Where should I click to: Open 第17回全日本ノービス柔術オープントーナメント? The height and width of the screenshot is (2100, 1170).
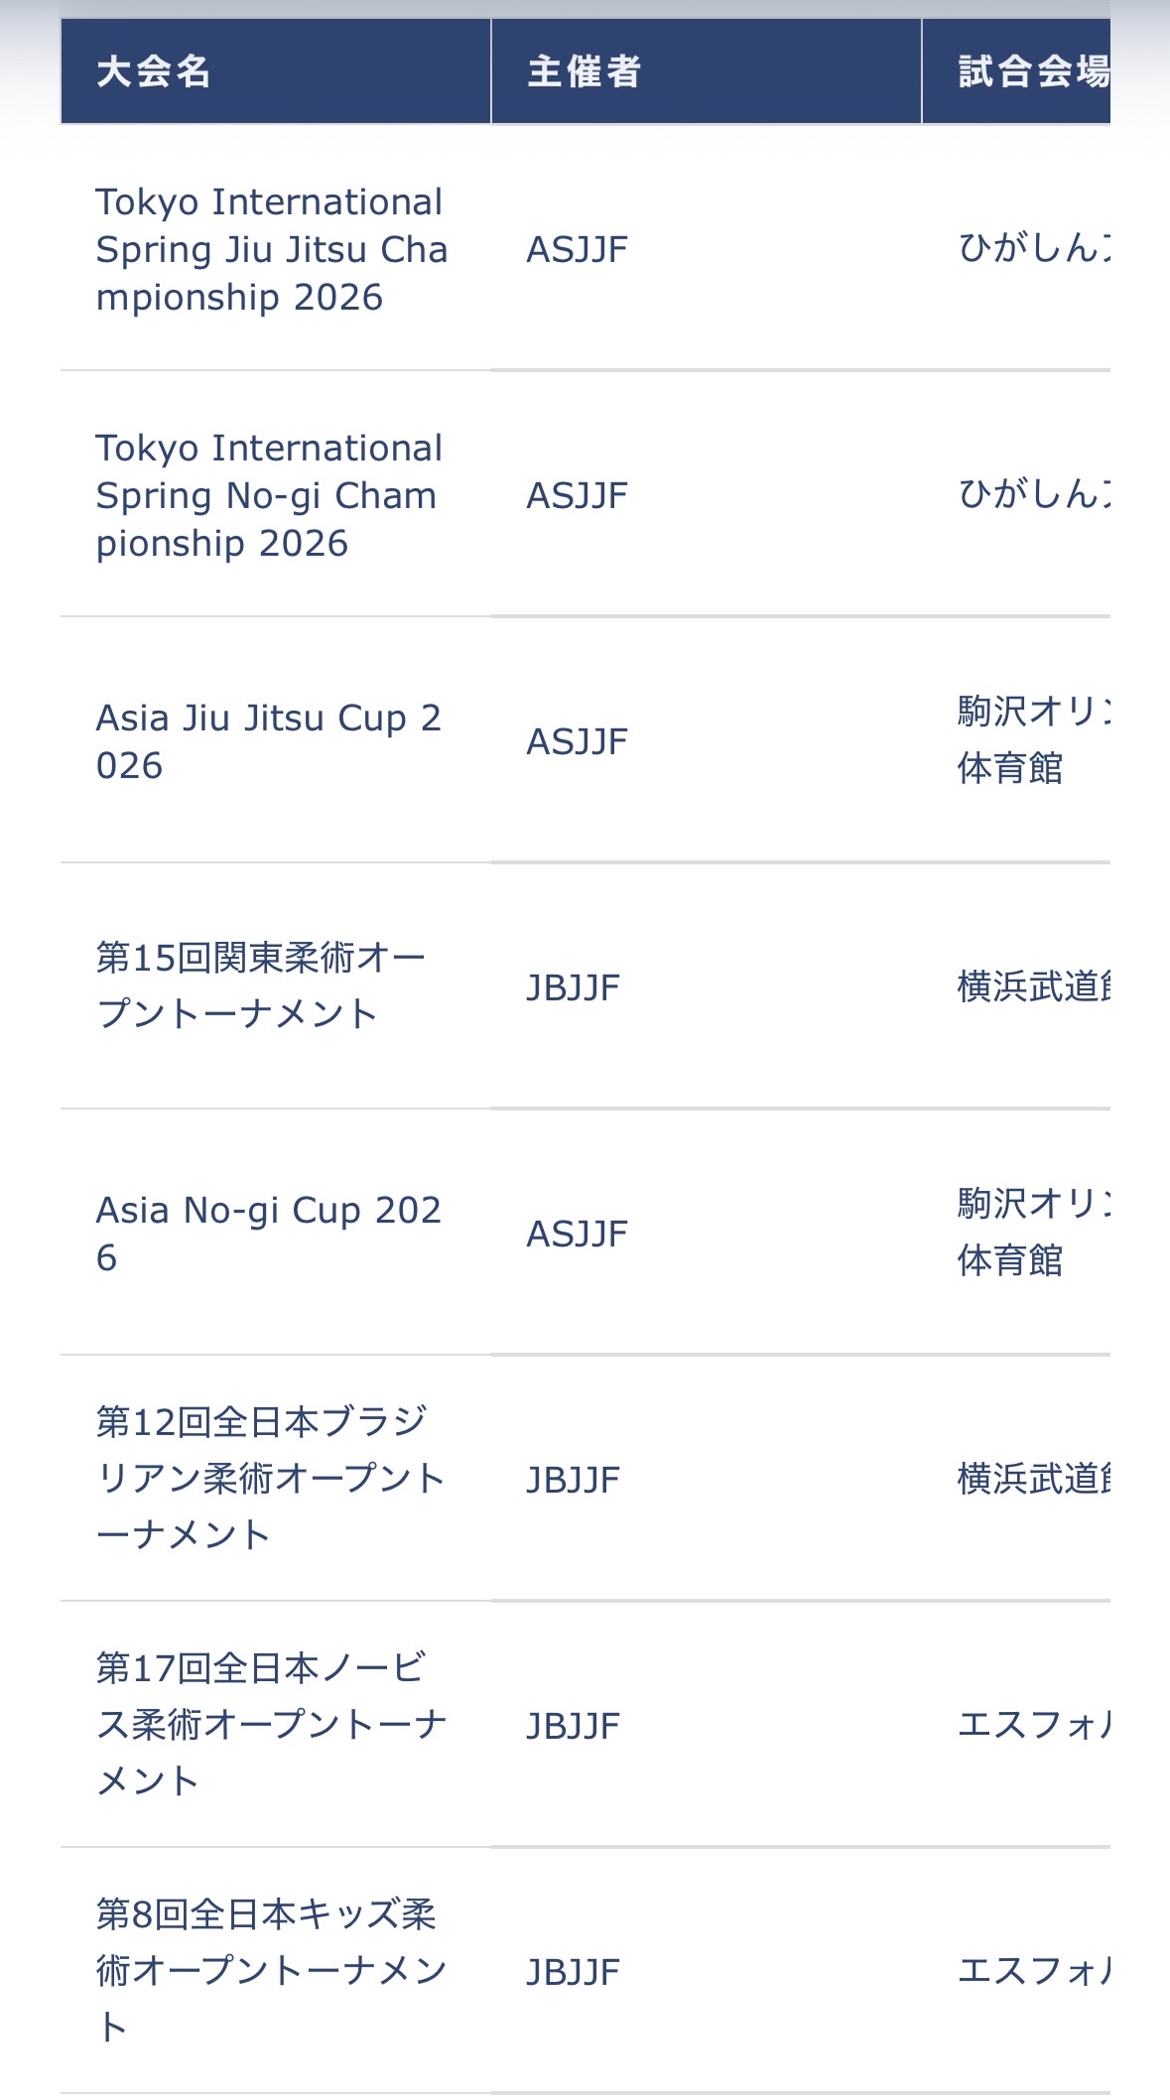pyautogui.click(x=270, y=1724)
